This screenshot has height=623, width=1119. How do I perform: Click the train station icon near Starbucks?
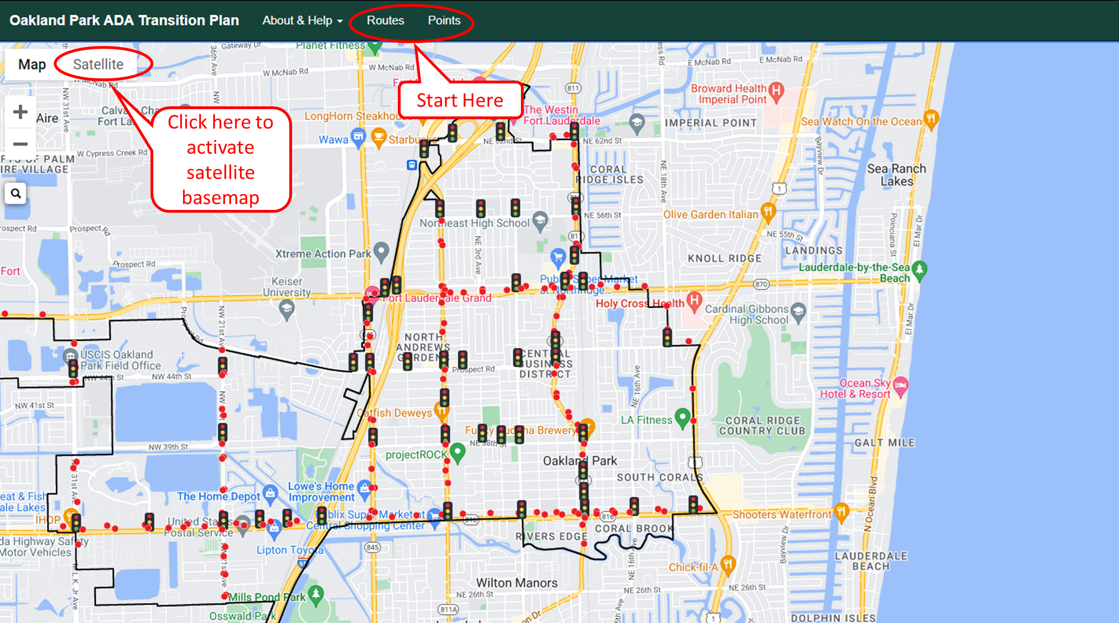[x=412, y=165]
